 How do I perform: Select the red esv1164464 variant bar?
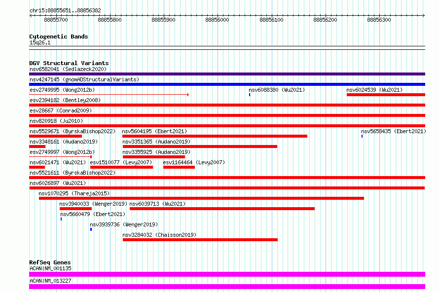179,167
